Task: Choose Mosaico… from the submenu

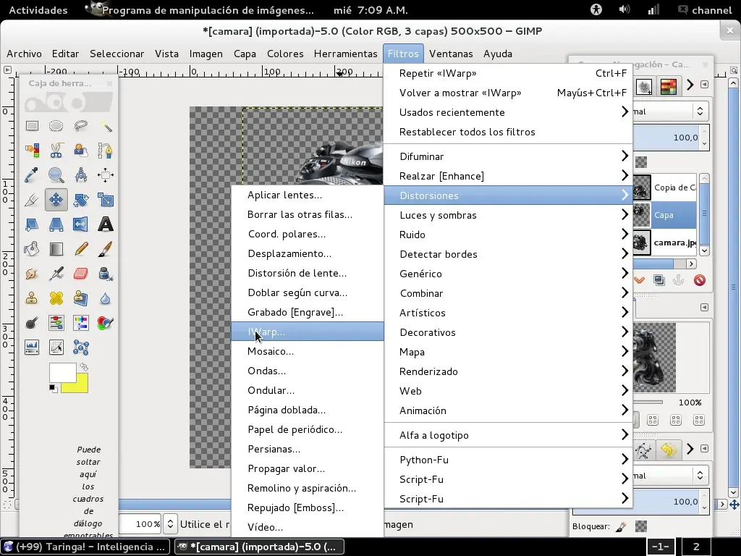Action: [x=307, y=351]
